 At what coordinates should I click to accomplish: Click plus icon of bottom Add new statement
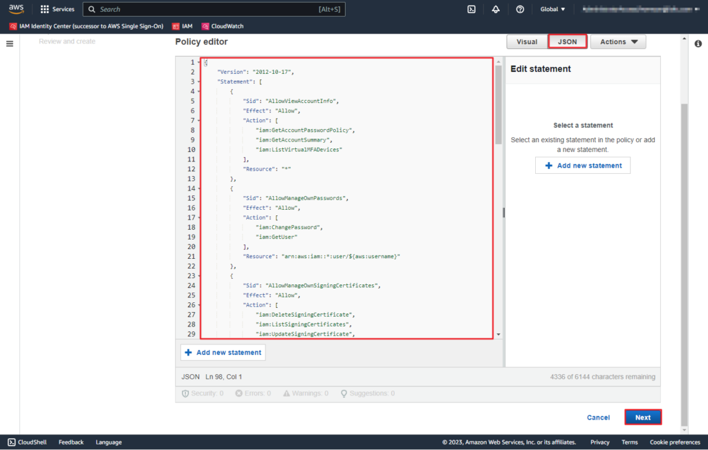(188, 352)
